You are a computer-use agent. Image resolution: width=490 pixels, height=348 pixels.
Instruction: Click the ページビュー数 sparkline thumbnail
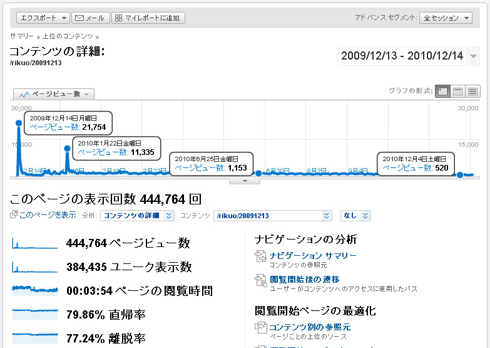coord(35,243)
